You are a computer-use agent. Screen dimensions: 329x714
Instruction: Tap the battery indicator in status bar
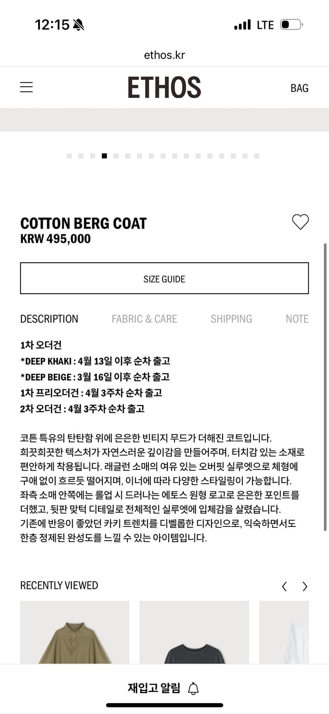tap(291, 24)
